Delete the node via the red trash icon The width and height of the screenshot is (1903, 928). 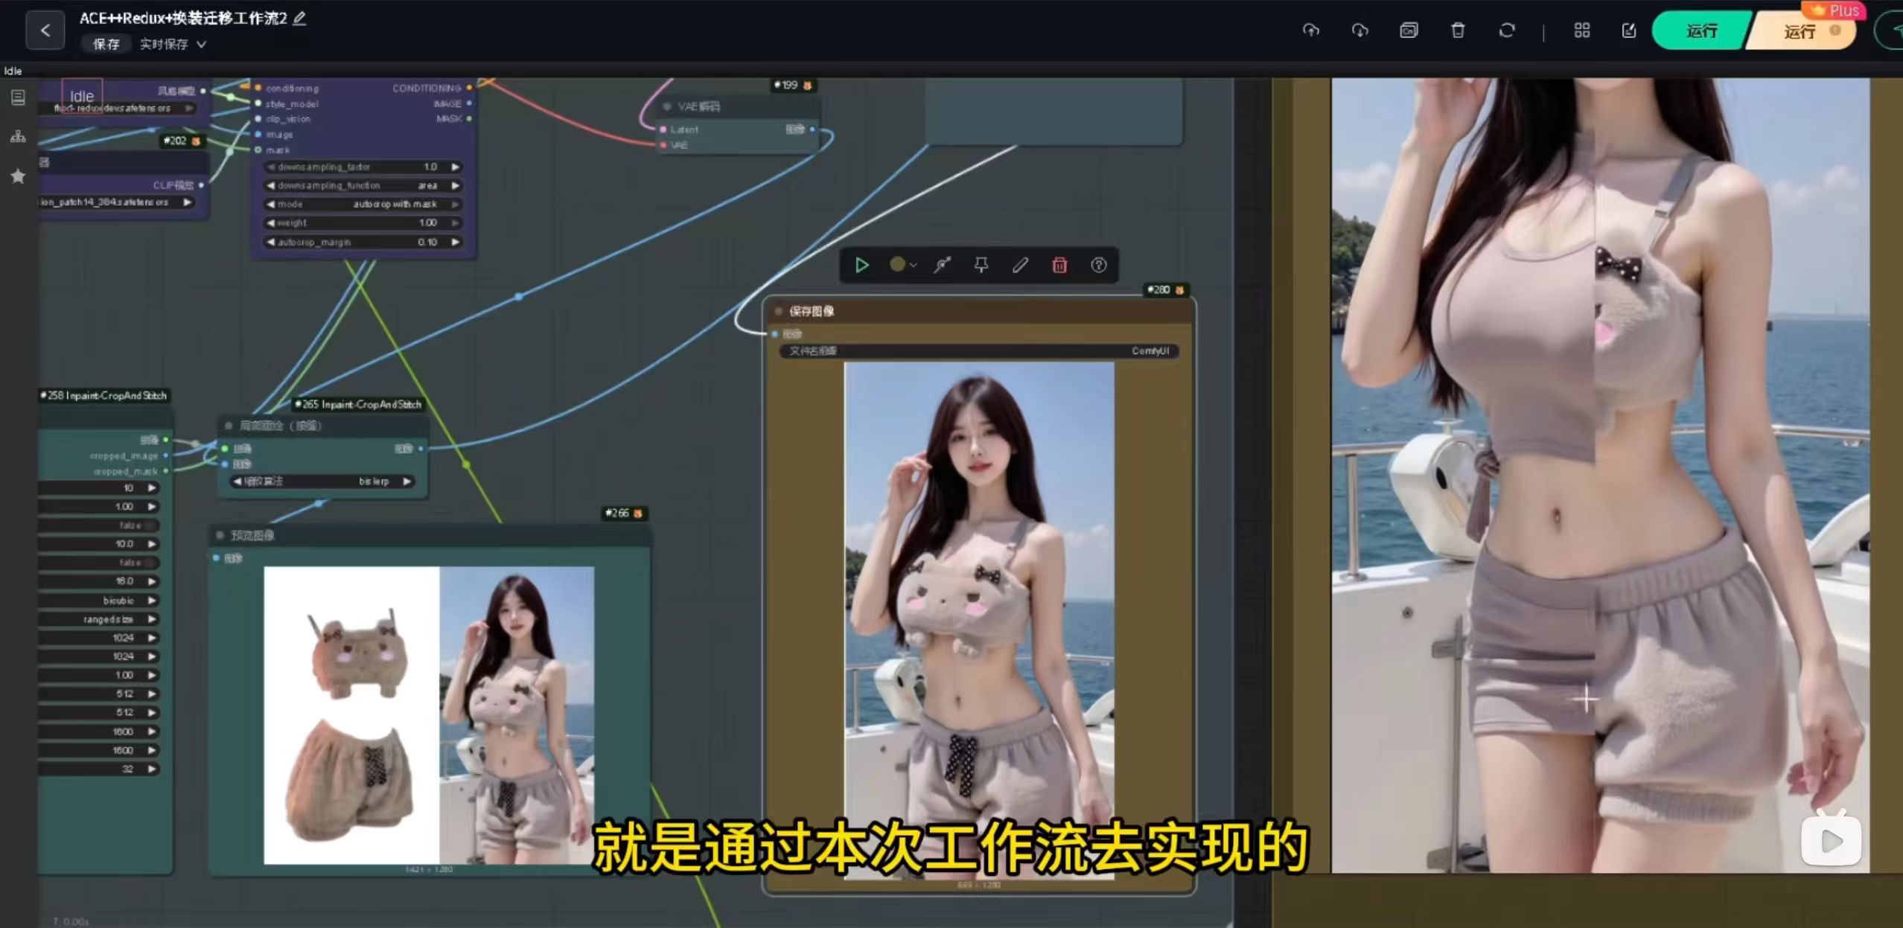click(1059, 265)
